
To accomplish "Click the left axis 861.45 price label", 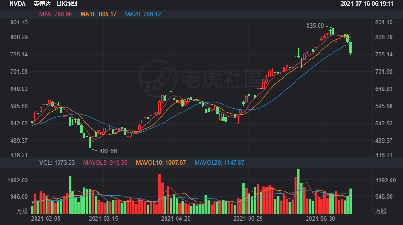I will tap(19, 22).
